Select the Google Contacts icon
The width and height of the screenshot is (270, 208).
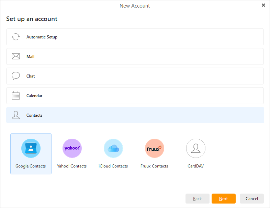tap(31, 148)
